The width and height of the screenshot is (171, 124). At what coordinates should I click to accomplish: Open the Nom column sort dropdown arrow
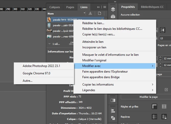85,13
